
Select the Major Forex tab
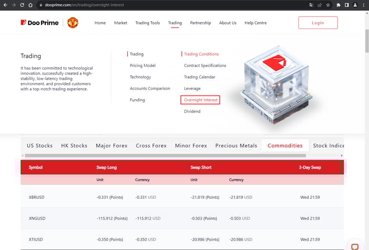point(112,145)
